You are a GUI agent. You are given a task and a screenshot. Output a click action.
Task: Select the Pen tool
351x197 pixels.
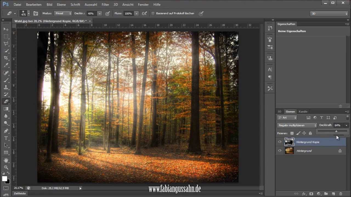pyautogui.click(x=6, y=131)
